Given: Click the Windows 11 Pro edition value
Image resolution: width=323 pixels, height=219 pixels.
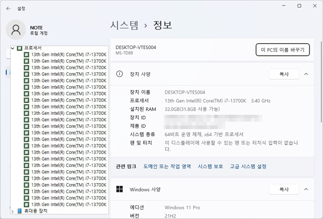Looking at the screenshot, I should [182, 207].
